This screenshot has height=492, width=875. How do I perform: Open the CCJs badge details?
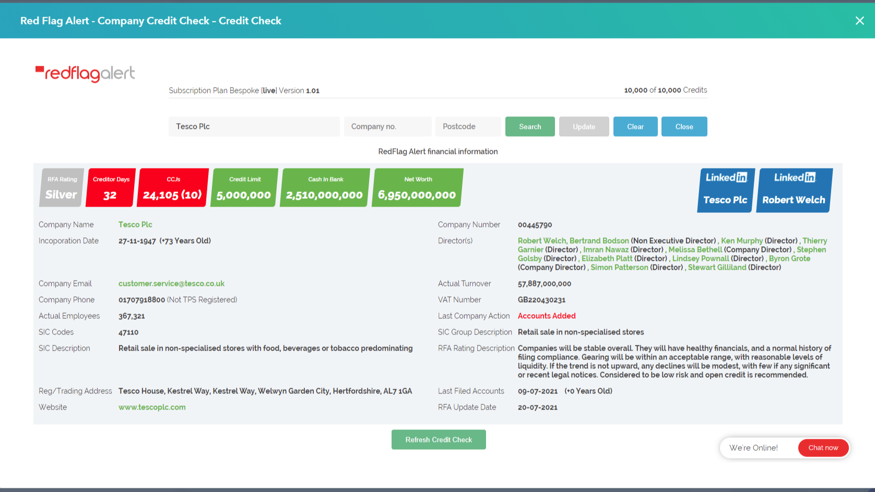172,188
